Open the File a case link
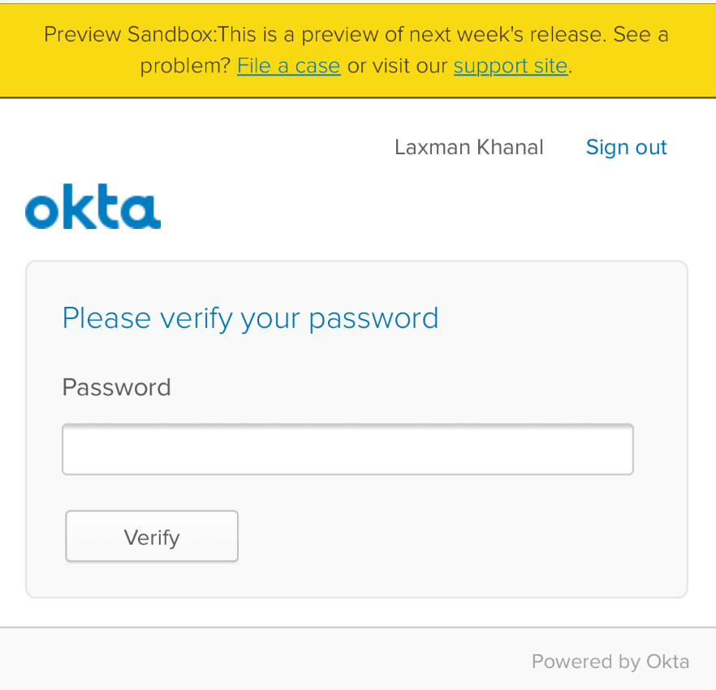 289,66
